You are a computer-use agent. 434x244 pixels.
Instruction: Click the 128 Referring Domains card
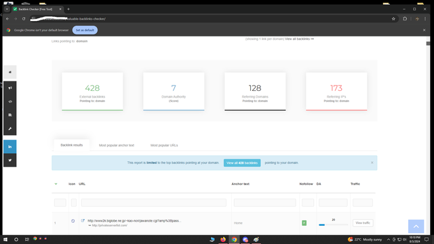[x=255, y=91]
